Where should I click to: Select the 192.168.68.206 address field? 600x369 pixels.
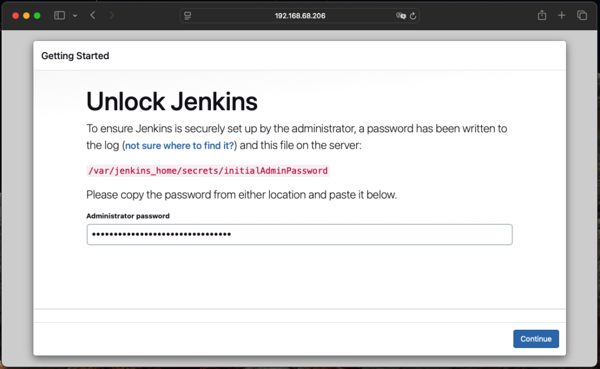300,16
